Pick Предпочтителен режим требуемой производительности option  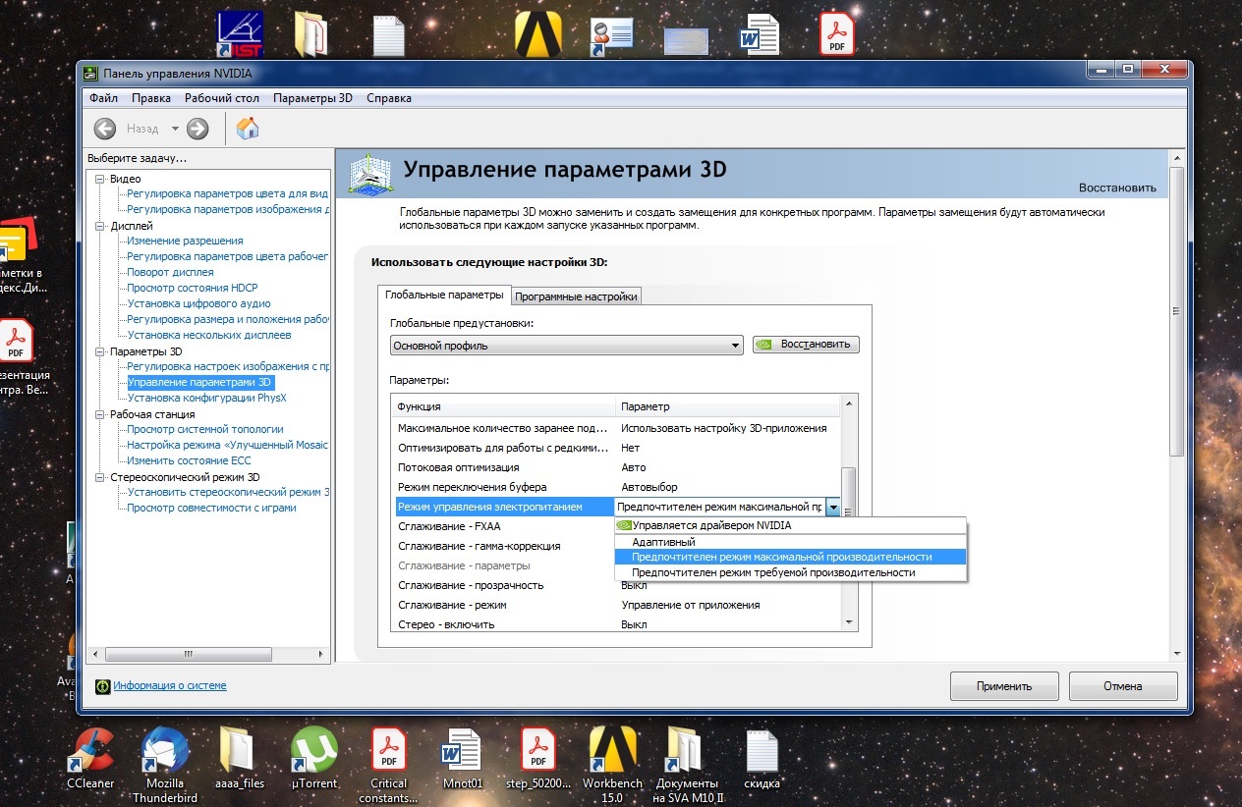pos(791,572)
